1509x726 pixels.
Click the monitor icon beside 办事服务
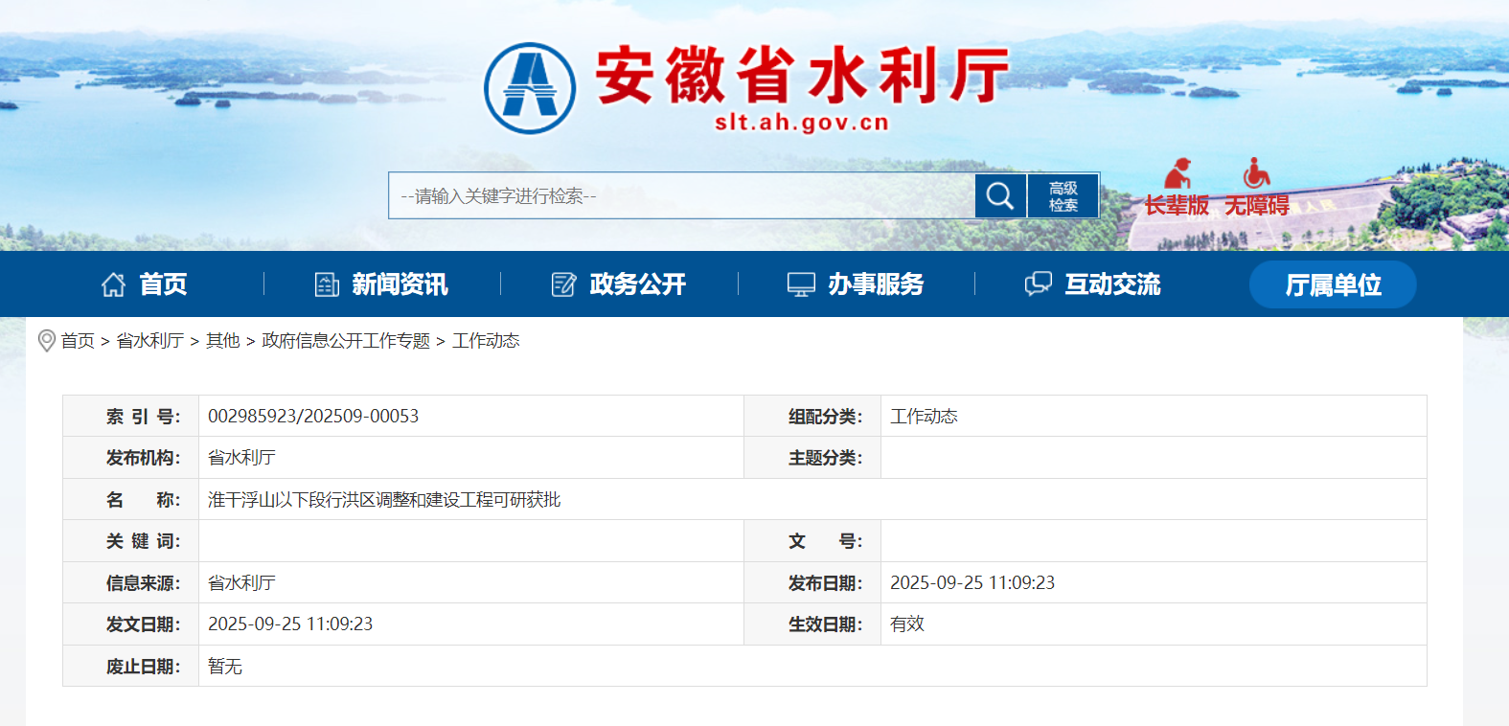pyautogui.click(x=801, y=284)
